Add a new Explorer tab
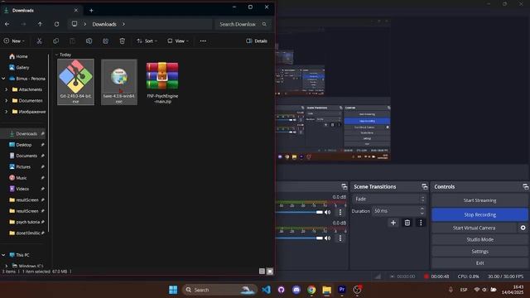The width and height of the screenshot is (530, 298). coord(91,11)
